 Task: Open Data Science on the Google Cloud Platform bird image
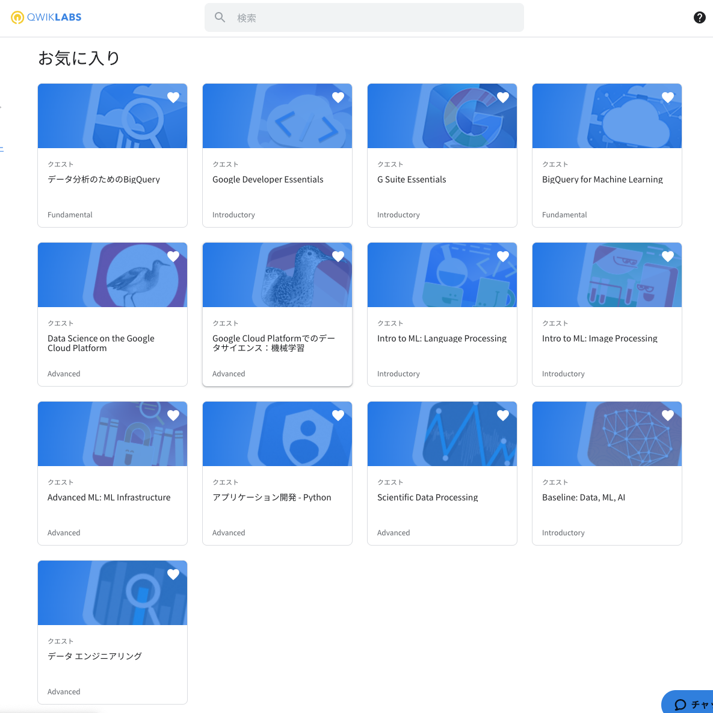click(113, 275)
